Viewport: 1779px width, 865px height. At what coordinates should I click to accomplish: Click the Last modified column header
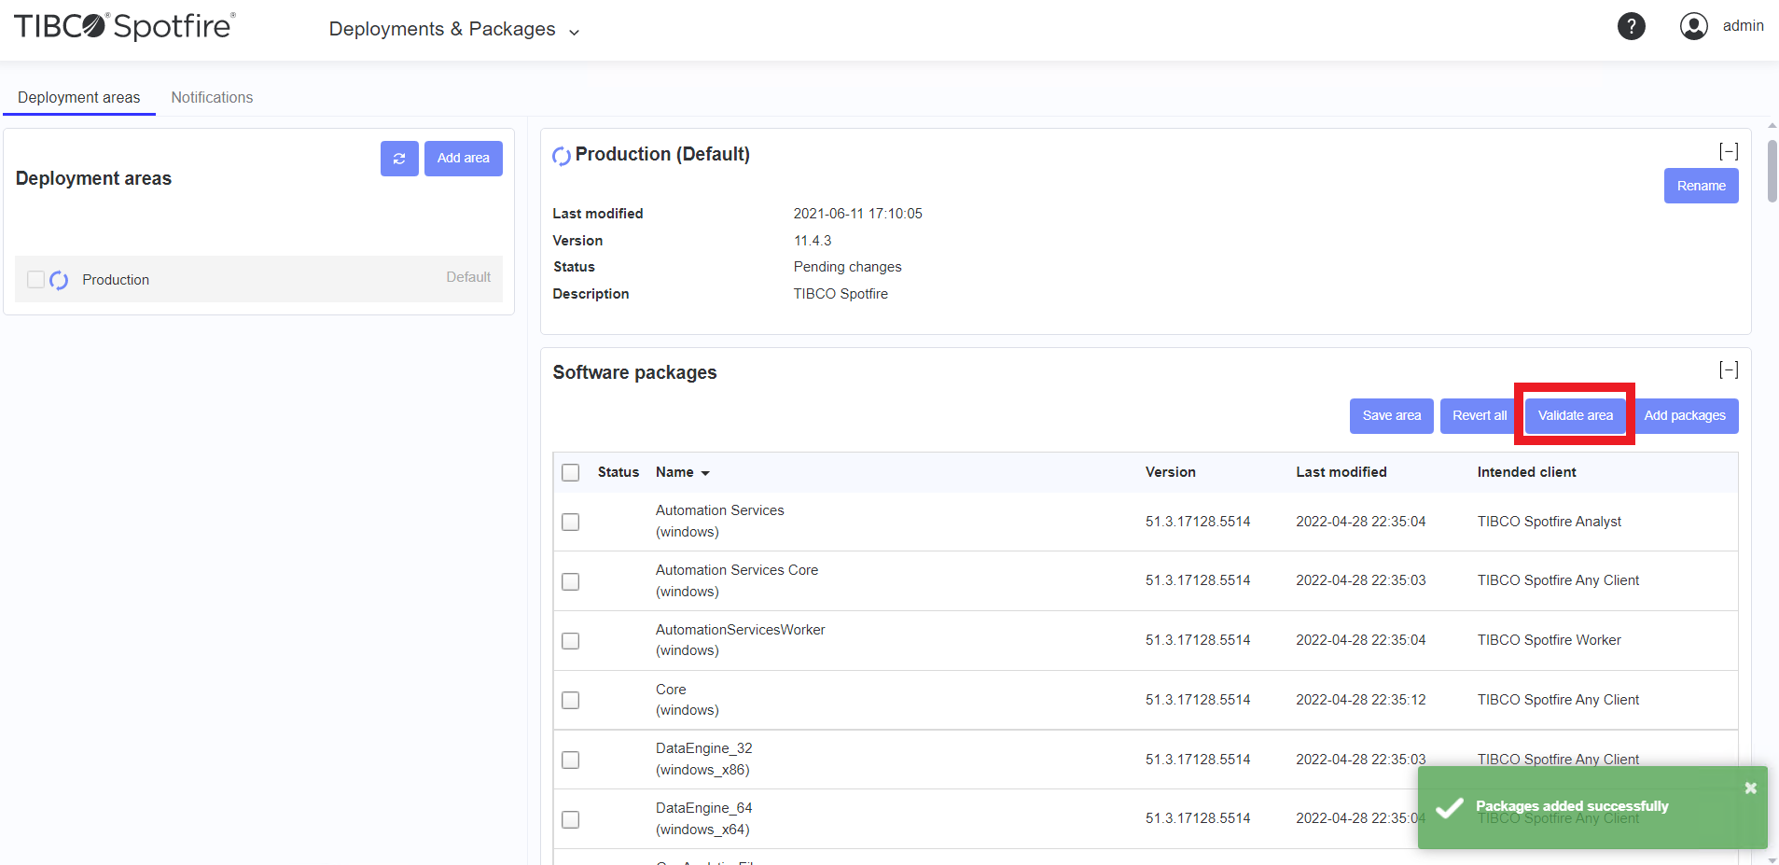pyautogui.click(x=1341, y=472)
